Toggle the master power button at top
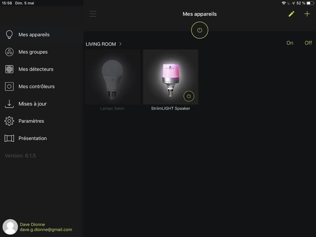316x237 pixels. pyautogui.click(x=200, y=30)
